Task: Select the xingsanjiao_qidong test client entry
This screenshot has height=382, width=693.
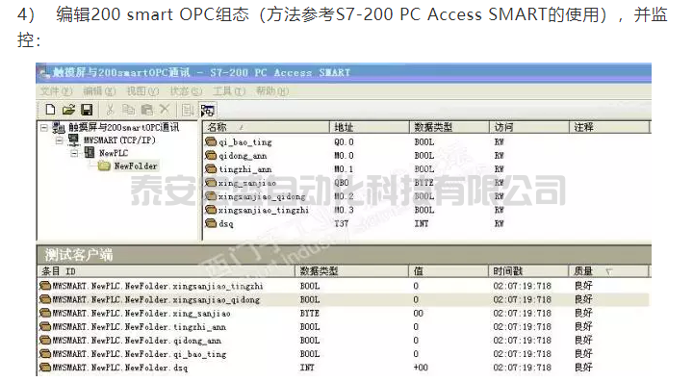Action: click(344, 300)
